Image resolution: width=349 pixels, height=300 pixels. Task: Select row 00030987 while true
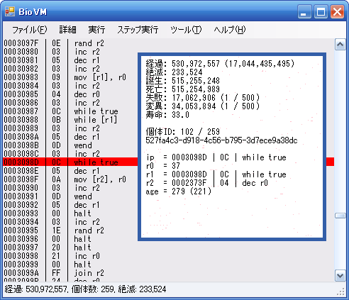70,111
